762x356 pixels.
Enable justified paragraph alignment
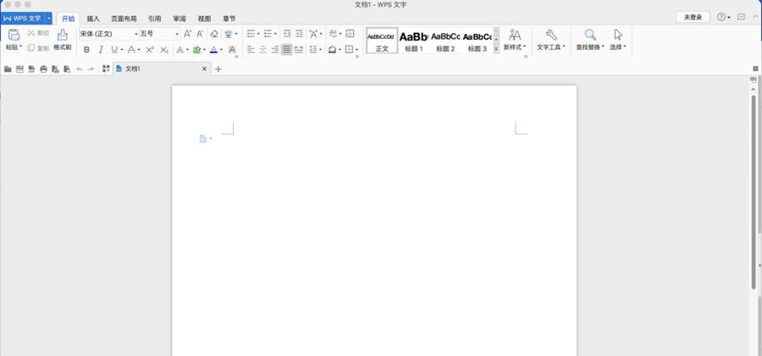287,50
